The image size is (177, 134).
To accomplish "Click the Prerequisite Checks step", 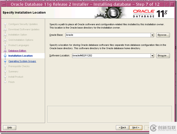I will point(19,66).
